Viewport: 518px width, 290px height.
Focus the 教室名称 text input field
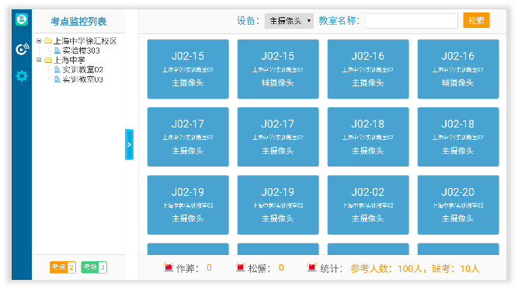412,21
